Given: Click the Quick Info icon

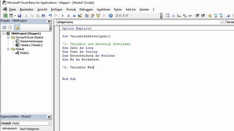Looking at the screenshot, I should (x=179, y=15).
